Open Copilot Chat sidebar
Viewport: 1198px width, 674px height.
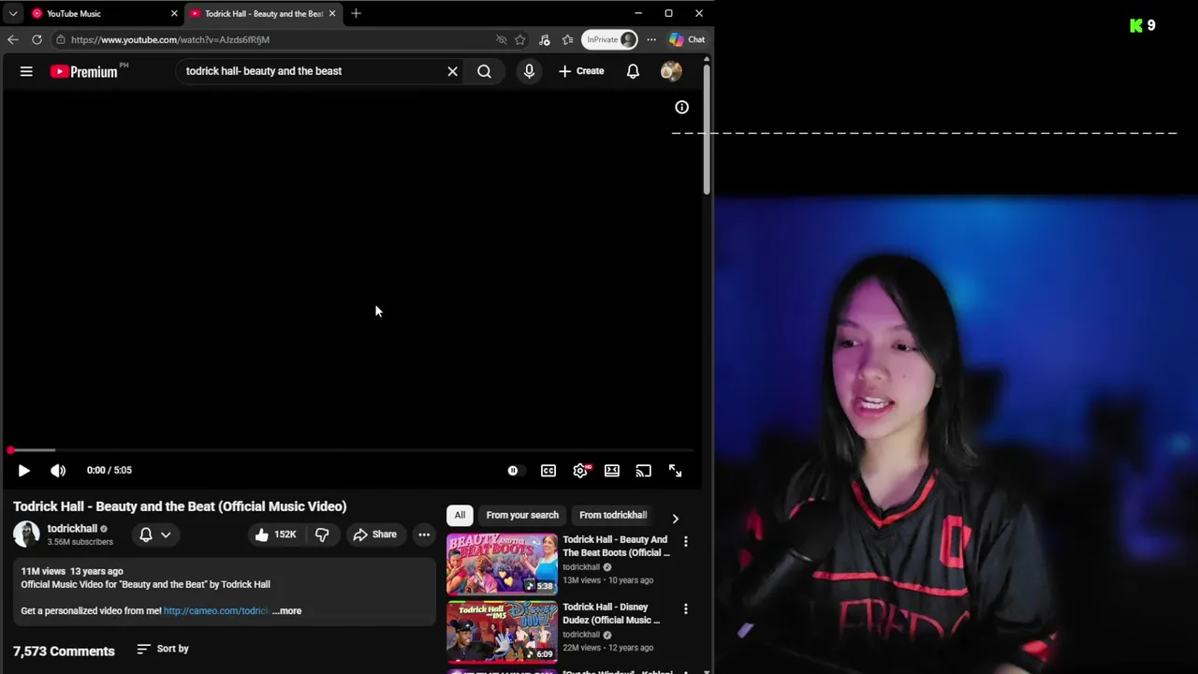(x=687, y=39)
